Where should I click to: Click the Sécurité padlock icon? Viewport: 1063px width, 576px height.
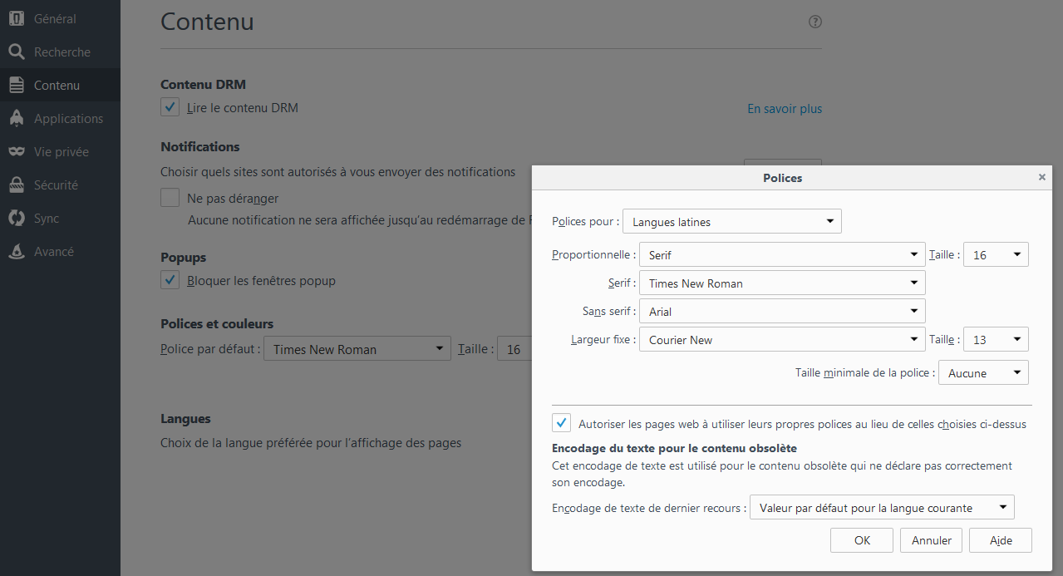(16, 185)
